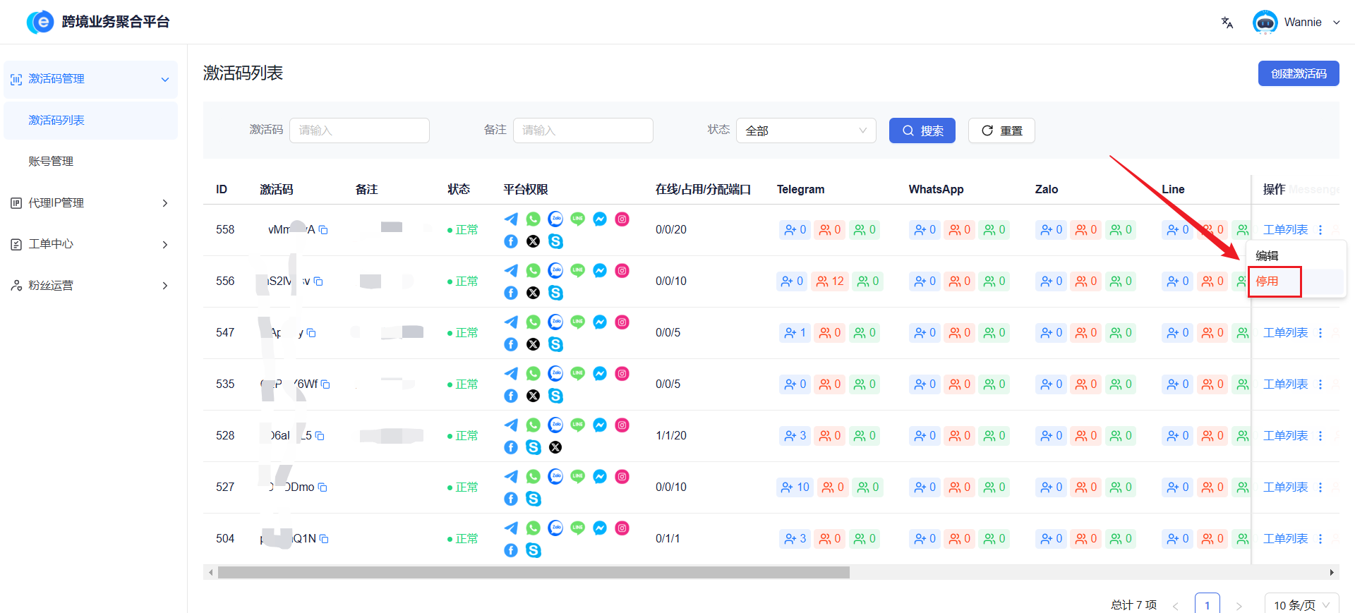Open the Wannie user account dropdown
Image resolution: width=1355 pixels, height=613 pixels.
tap(1302, 23)
